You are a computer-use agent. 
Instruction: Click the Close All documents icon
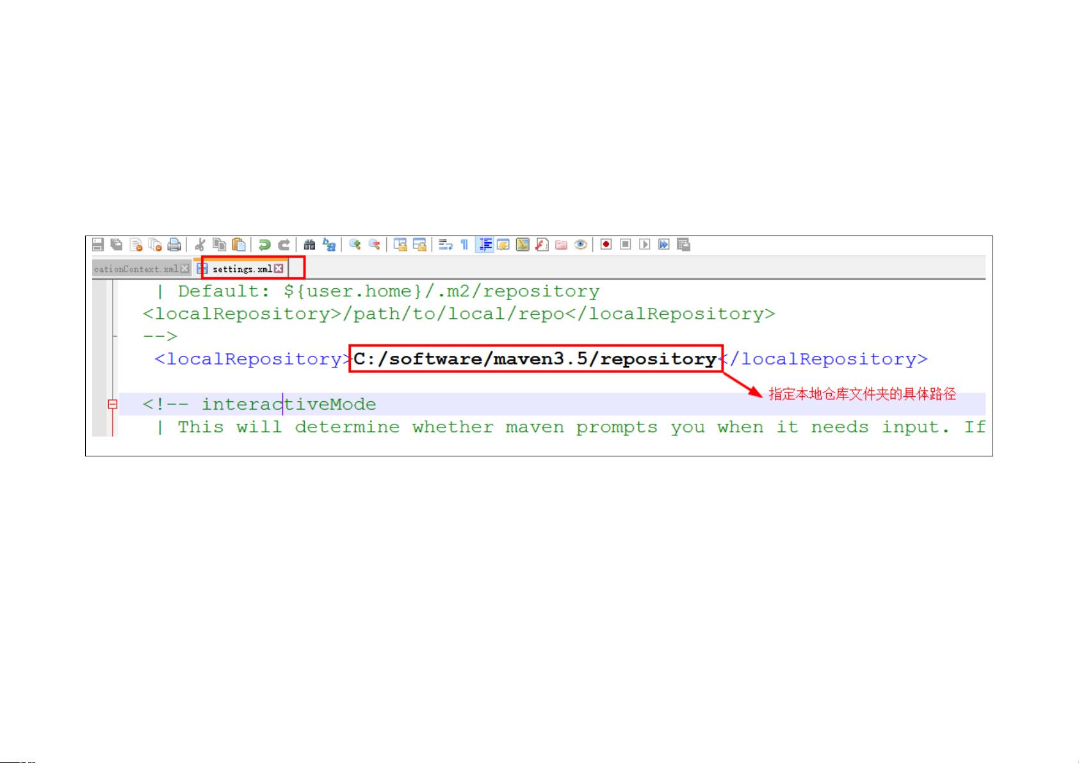click(x=155, y=245)
